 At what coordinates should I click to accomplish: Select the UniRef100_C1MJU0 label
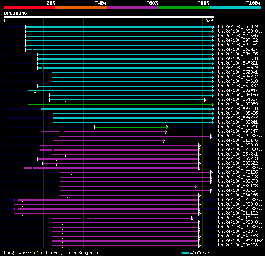238,218
